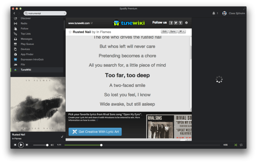
Task: Go to Follow in the sidebar
Action: coord(24,29)
